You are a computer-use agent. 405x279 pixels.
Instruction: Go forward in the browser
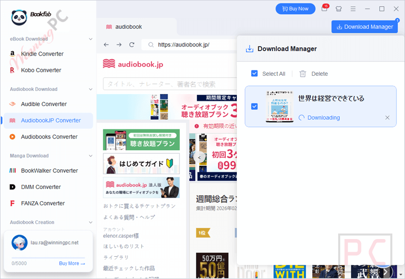point(119,45)
